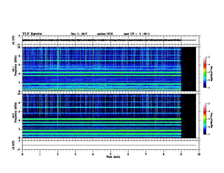Click the ch.2 "Frequency (kHz)" axis label

click(16, 113)
